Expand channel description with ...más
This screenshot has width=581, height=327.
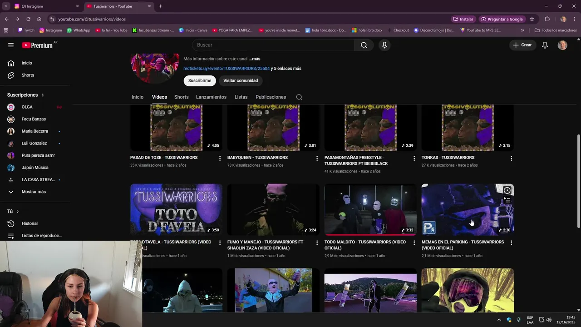pyautogui.click(x=255, y=59)
